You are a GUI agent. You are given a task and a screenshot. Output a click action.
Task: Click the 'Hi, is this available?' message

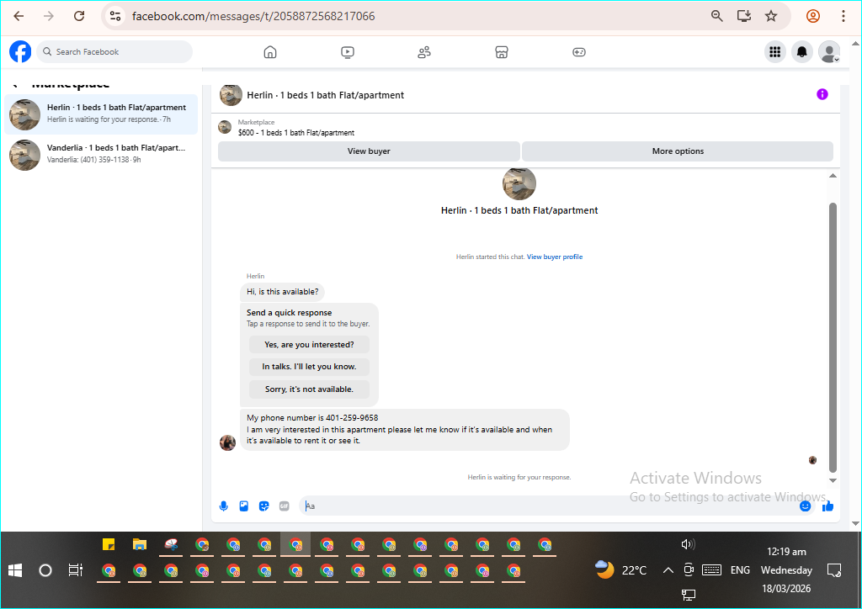pyautogui.click(x=283, y=292)
